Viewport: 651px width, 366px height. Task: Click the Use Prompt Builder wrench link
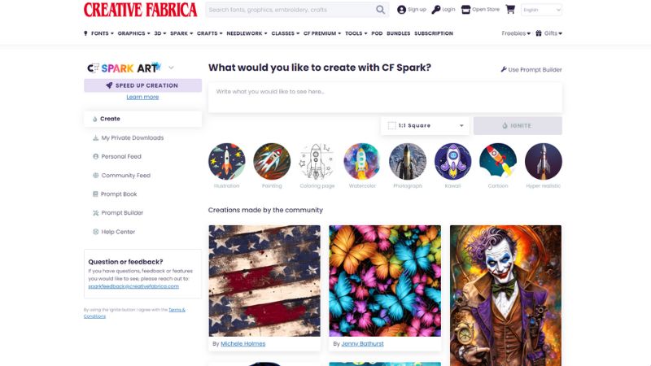point(531,70)
